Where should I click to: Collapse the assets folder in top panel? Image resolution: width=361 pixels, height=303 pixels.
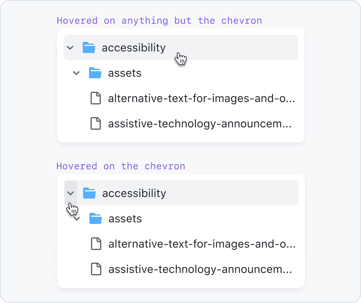(76, 73)
